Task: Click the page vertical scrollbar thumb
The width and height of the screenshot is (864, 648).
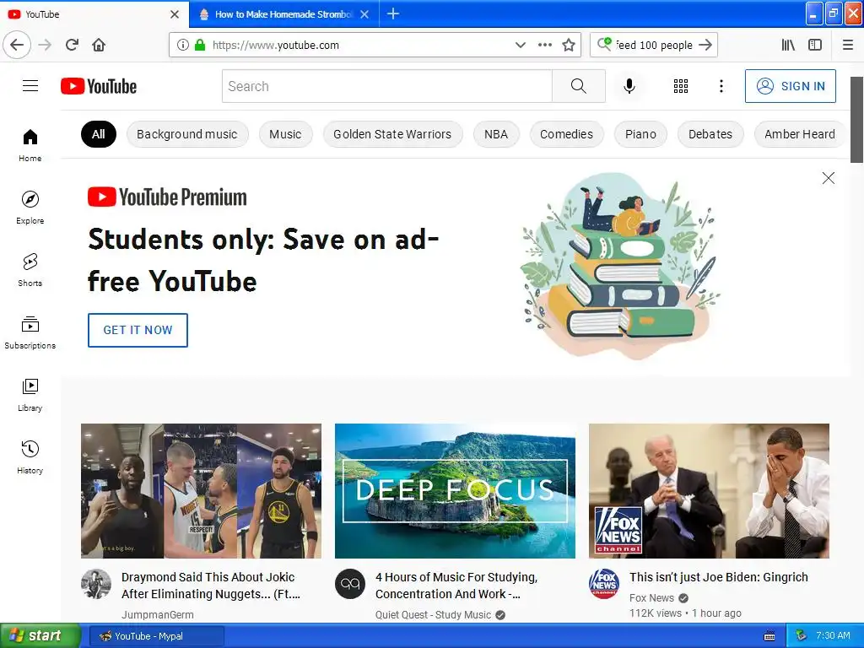Action: coord(857,120)
